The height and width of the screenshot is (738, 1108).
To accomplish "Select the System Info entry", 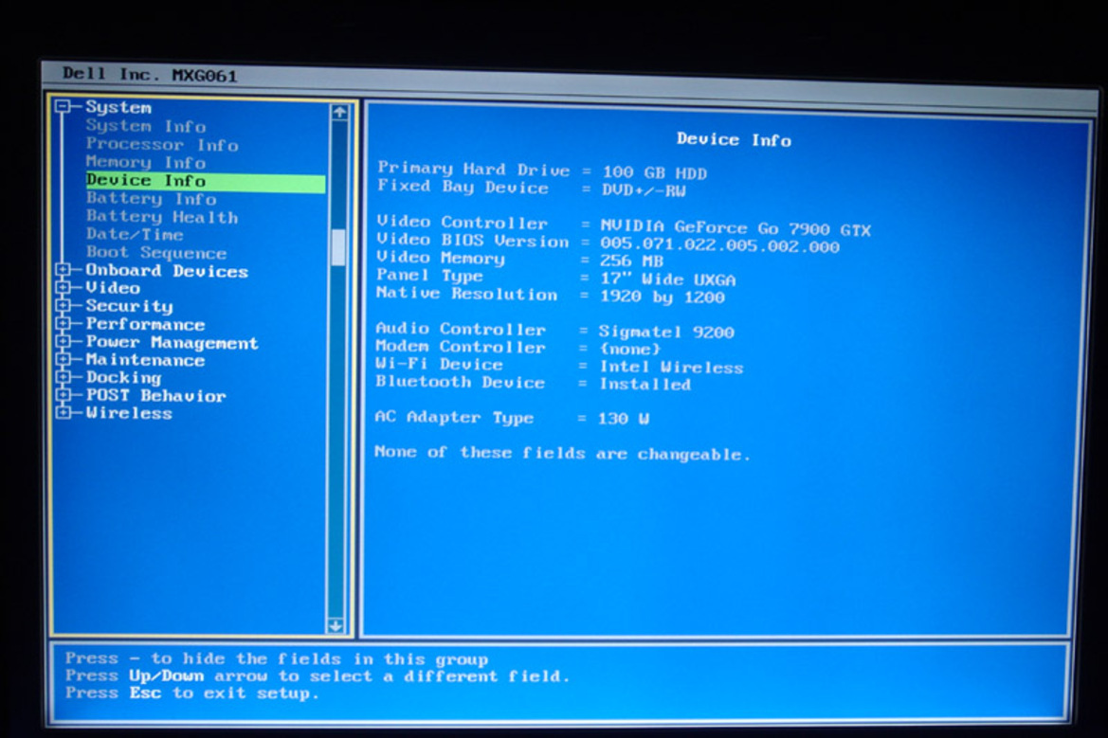I will click(146, 126).
